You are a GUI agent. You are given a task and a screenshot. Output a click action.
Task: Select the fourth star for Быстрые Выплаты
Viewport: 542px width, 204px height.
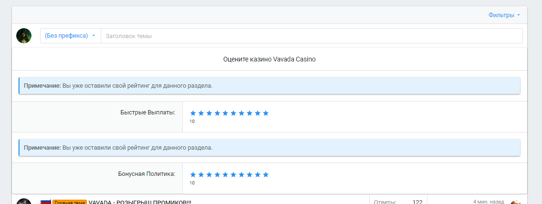(x=217, y=113)
